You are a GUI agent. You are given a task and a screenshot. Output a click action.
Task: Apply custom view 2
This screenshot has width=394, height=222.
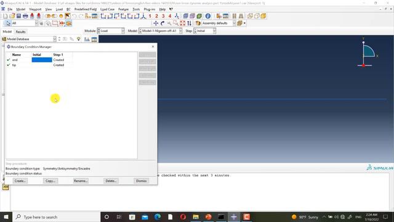156,16
